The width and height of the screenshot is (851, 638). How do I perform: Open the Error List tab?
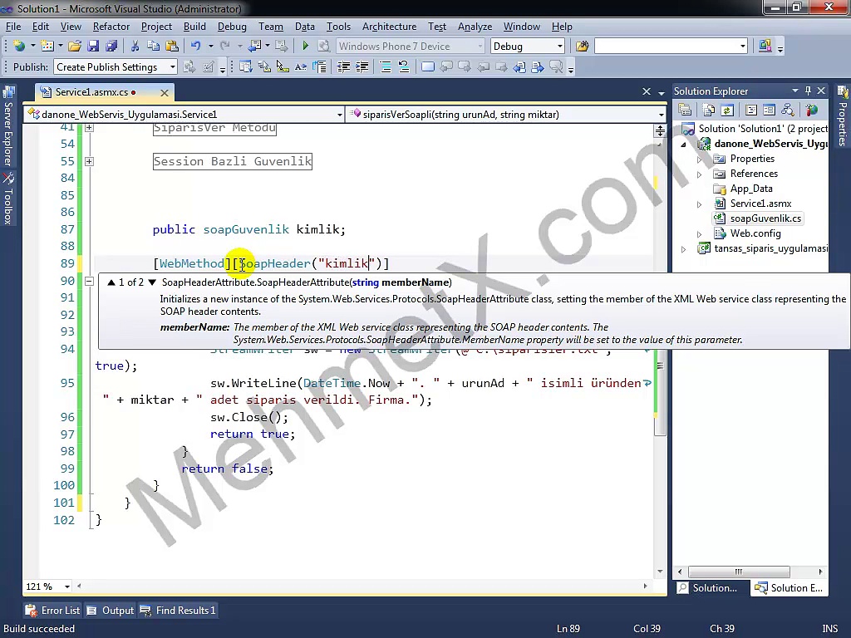pos(52,611)
